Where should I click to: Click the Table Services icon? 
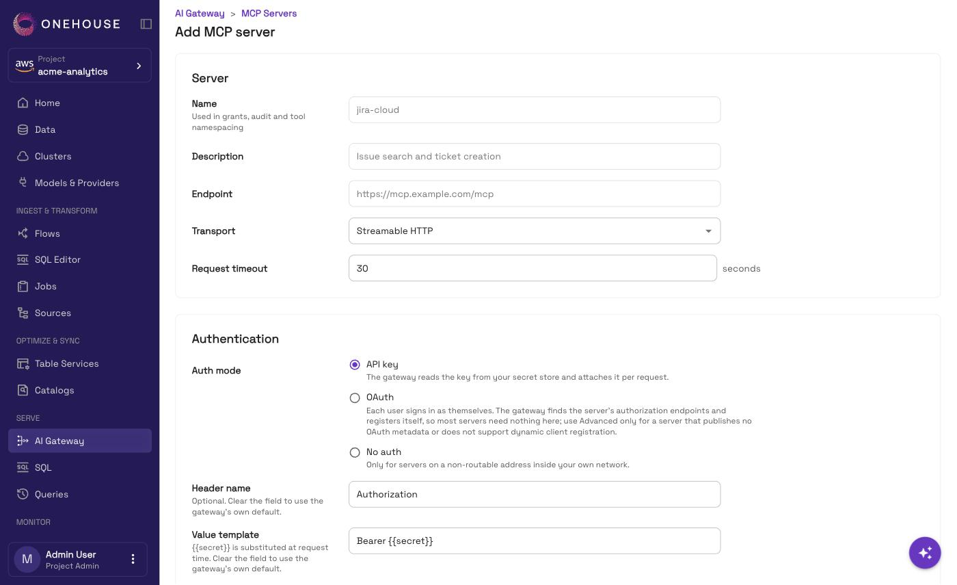23,363
